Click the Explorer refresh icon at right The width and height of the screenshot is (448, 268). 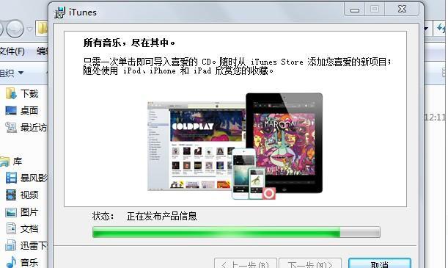441,29
